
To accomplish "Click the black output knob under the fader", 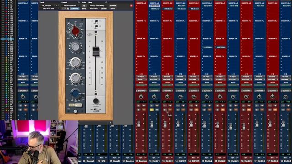I will pos(96,101).
